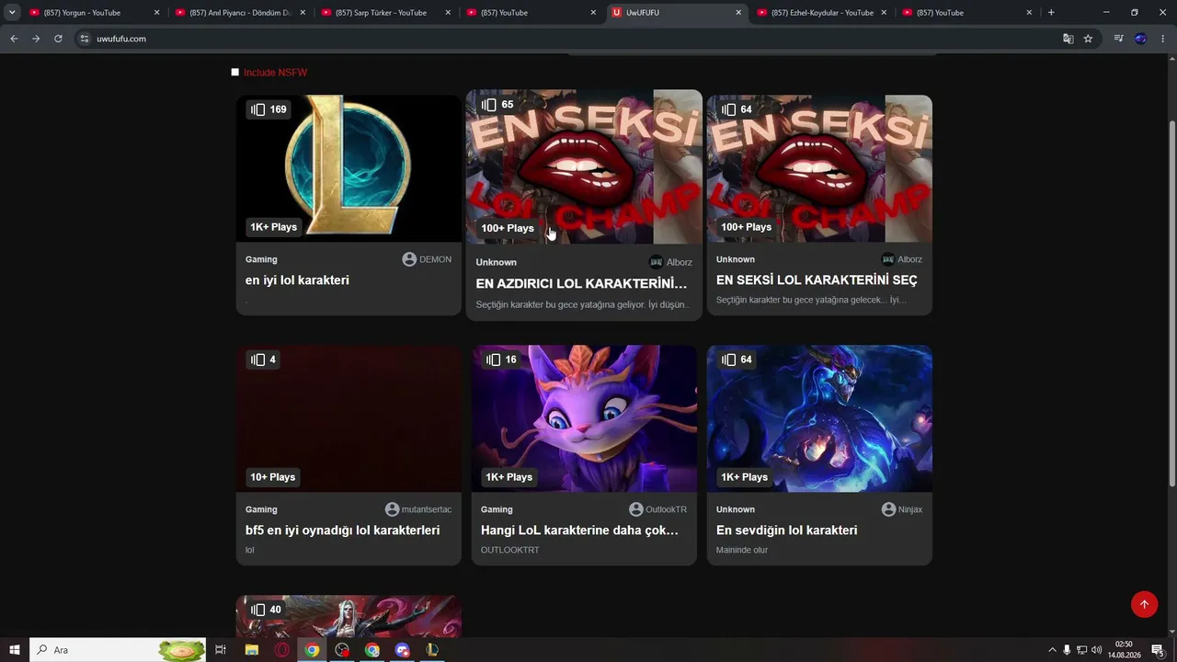Viewport: 1177px width, 662px height.
Task: Open 'Hangi LoL karakterine daha çok...' title link
Action: click(x=579, y=531)
